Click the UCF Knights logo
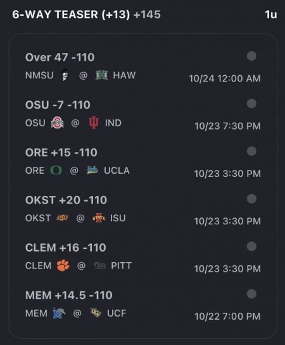Viewport: 285px width, 345px height. click(x=96, y=313)
